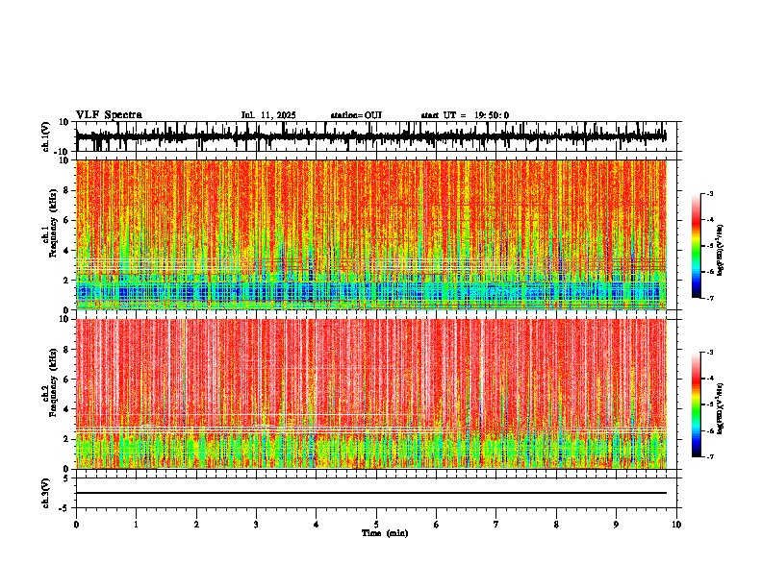This screenshot has width=762, height=588.
Task: Click the "-3" tick on ch.1 colorbar
Action: point(709,194)
